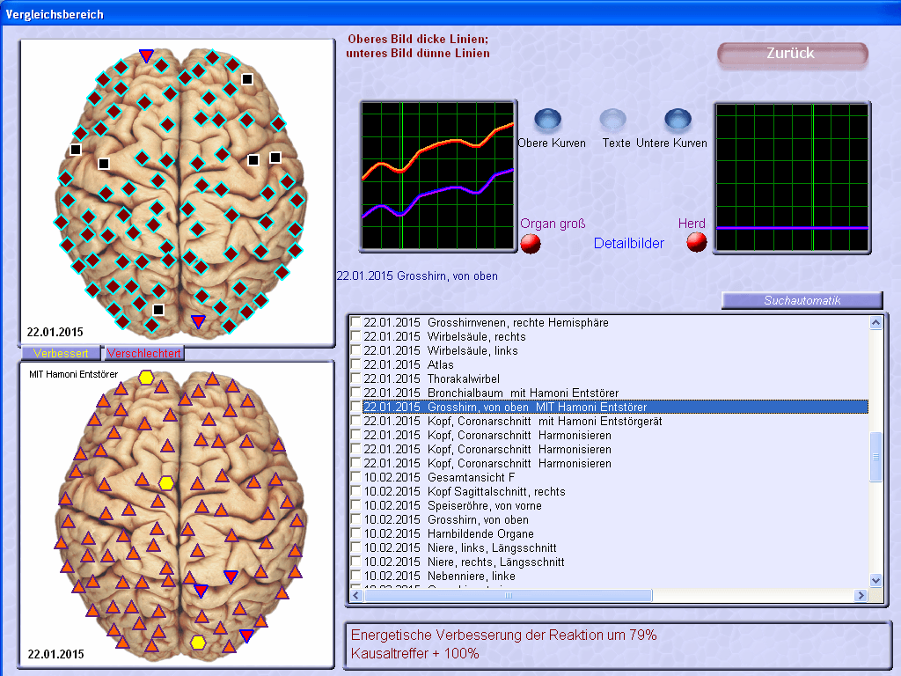
Task: Click red downward triangle marker atop upper brain
Action: [x=146, y=55]
